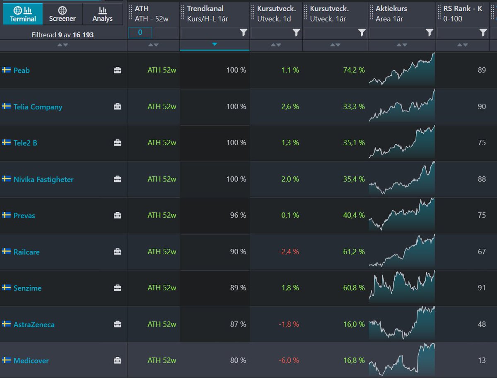Click AstraZeneca one-year price chart thumbnail
Screen dimensions: 497x378
click(x=402, y=323)
